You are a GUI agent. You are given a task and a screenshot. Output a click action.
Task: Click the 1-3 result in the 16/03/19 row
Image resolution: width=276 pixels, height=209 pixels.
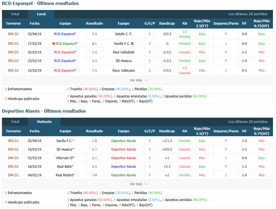pyautogui.click(x=94, y=149)
